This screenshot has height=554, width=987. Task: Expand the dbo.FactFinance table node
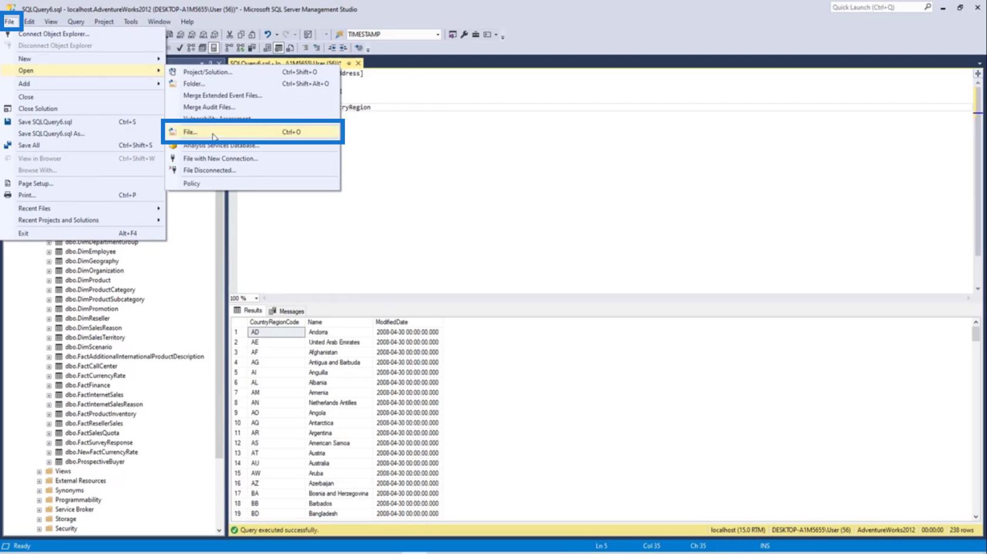(x=49, y=386)
